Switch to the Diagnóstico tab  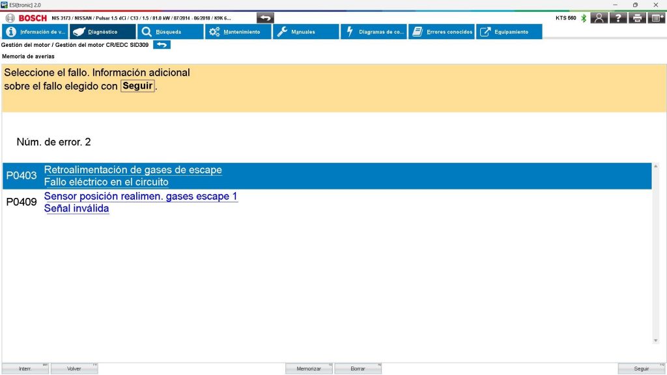[102, 31]
